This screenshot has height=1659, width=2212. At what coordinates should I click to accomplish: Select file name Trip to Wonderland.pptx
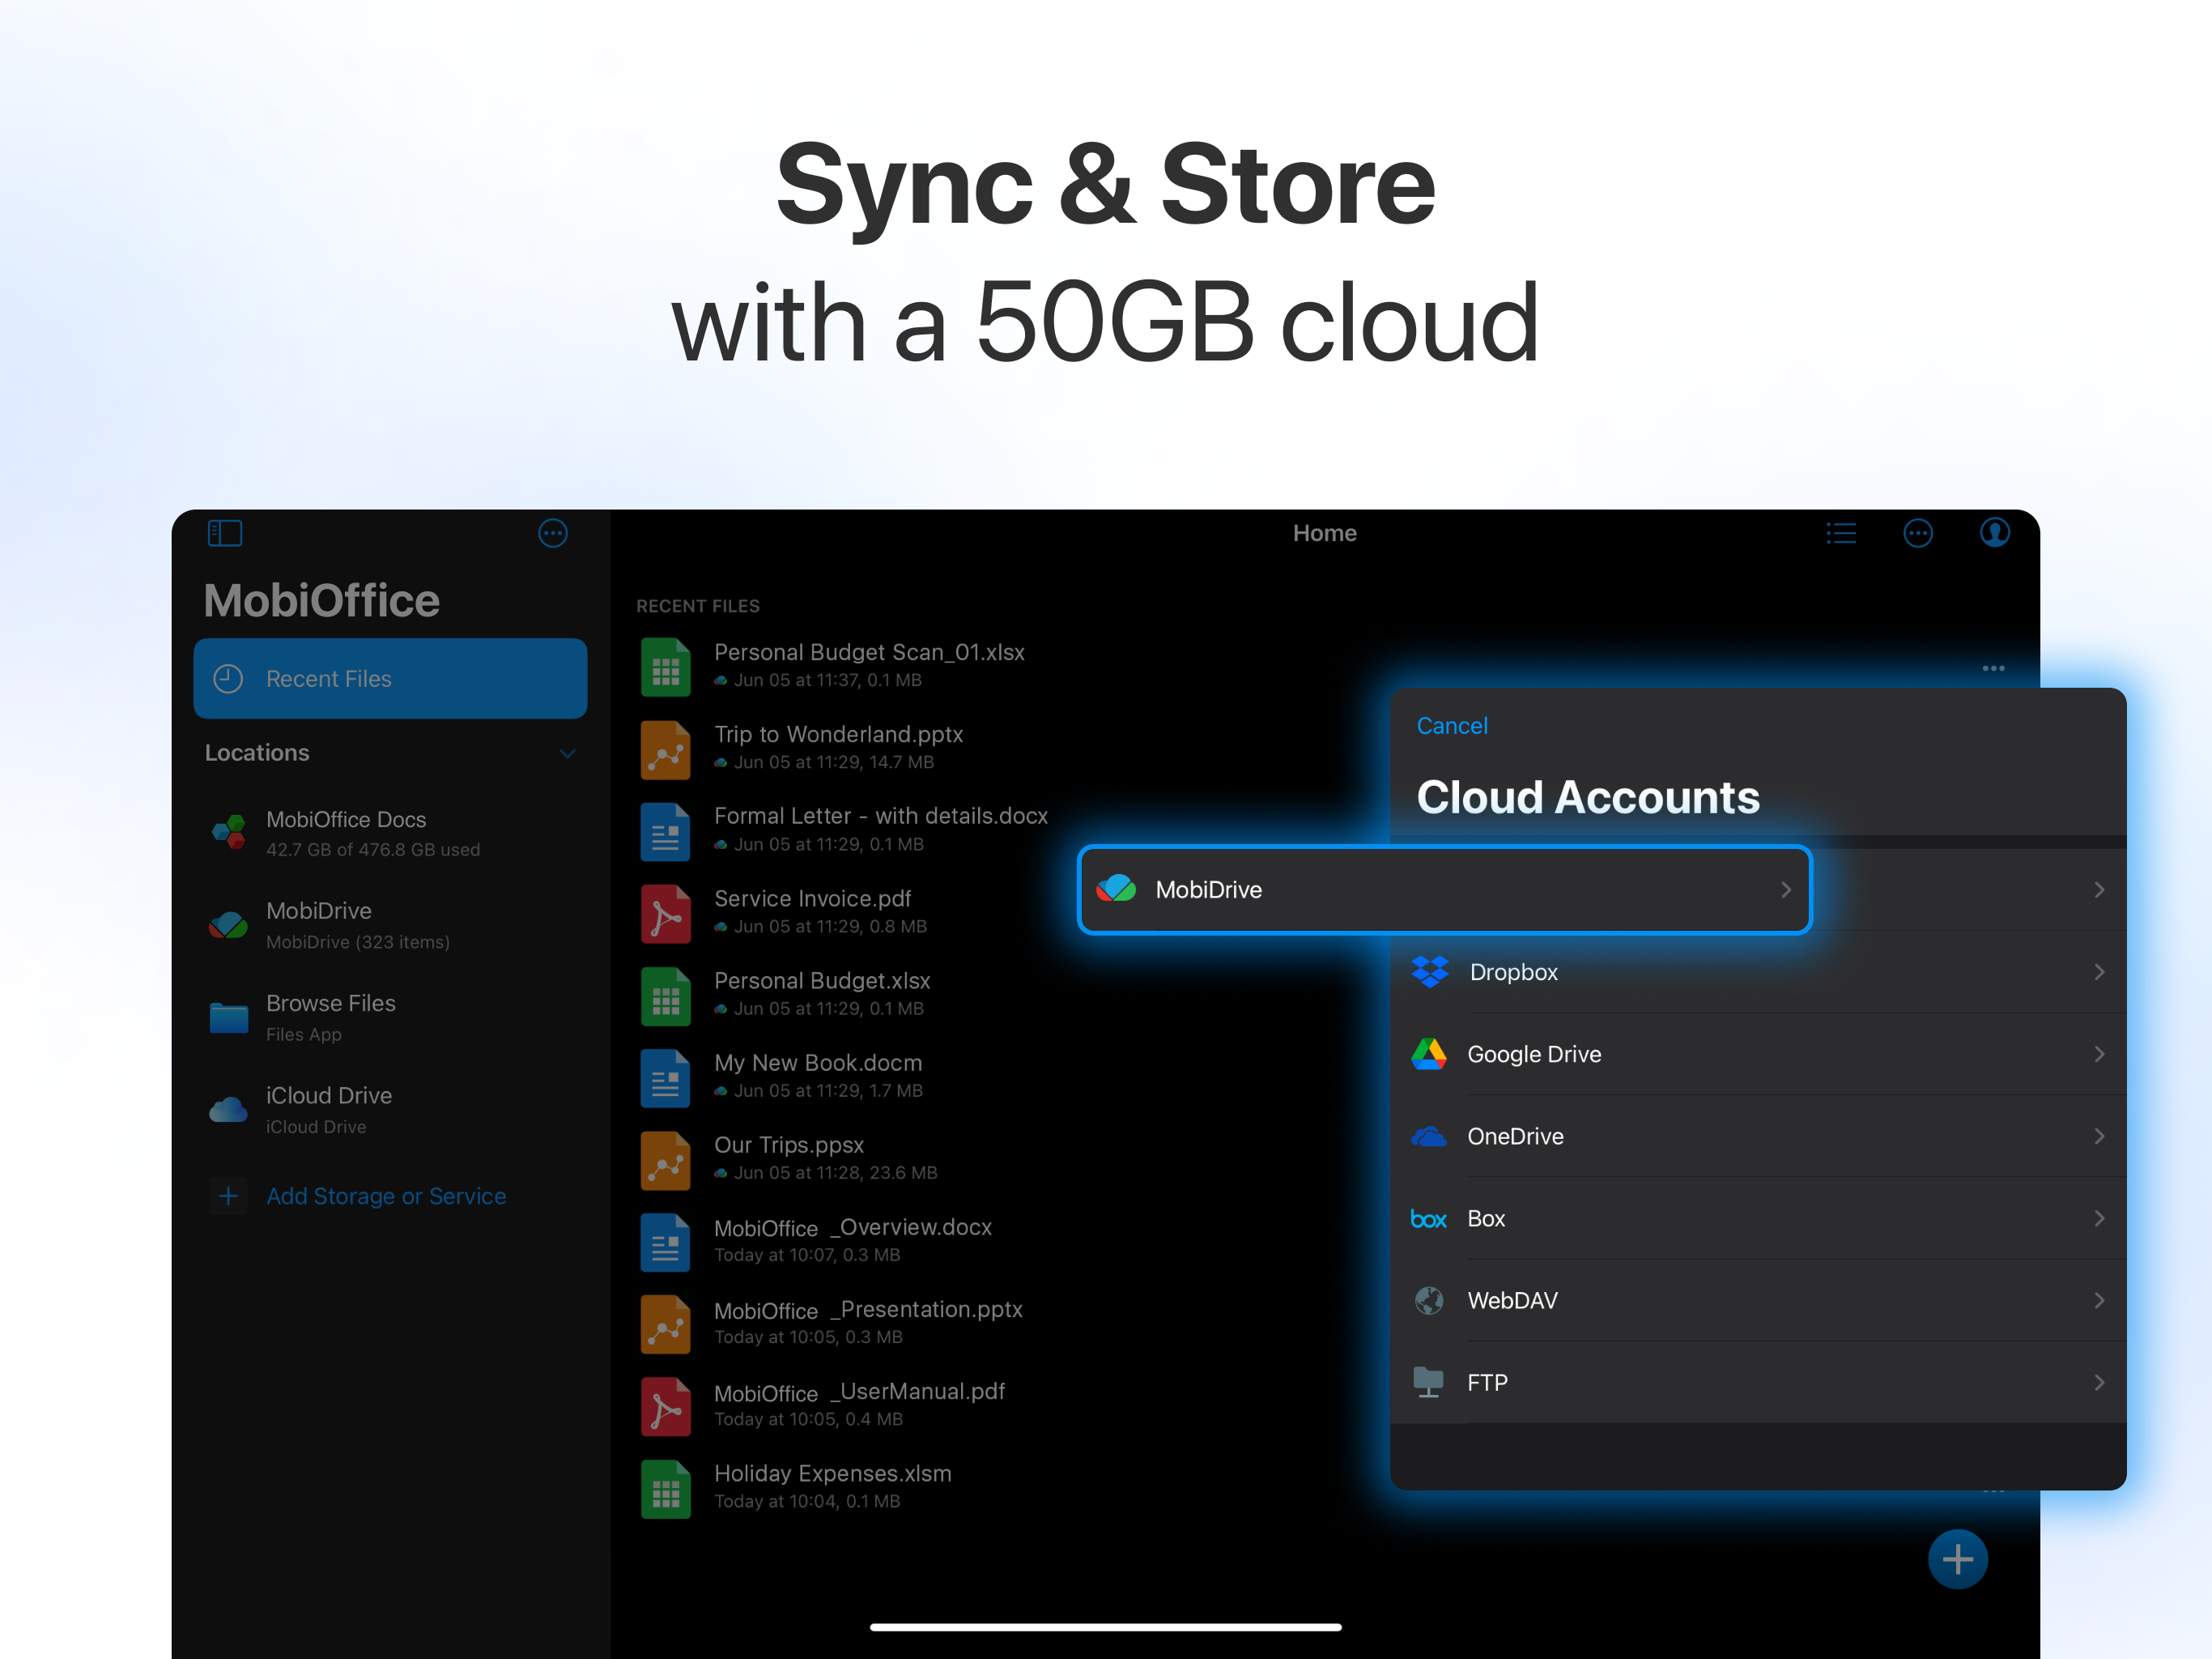(838, 735)
